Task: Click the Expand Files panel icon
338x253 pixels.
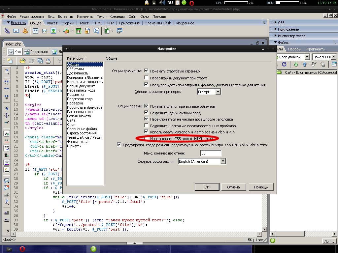Action: point(334,64)
